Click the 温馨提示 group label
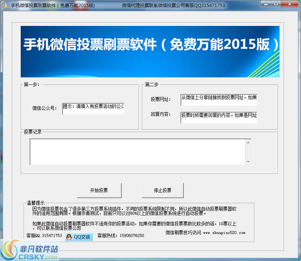Viewport: 301px width, 261px height. point(36,203)
